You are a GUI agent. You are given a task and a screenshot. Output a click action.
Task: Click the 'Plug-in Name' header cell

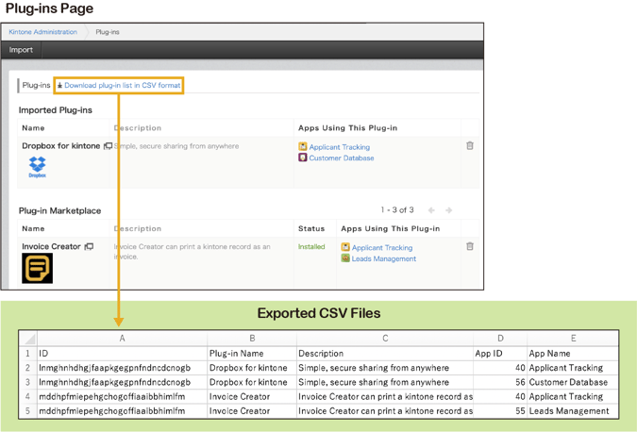point(252,353)
